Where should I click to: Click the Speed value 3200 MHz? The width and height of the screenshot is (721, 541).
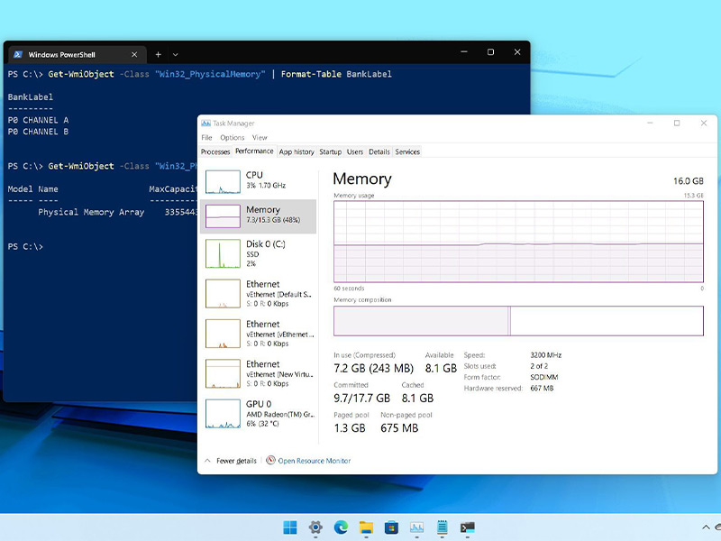coord(546,355)
